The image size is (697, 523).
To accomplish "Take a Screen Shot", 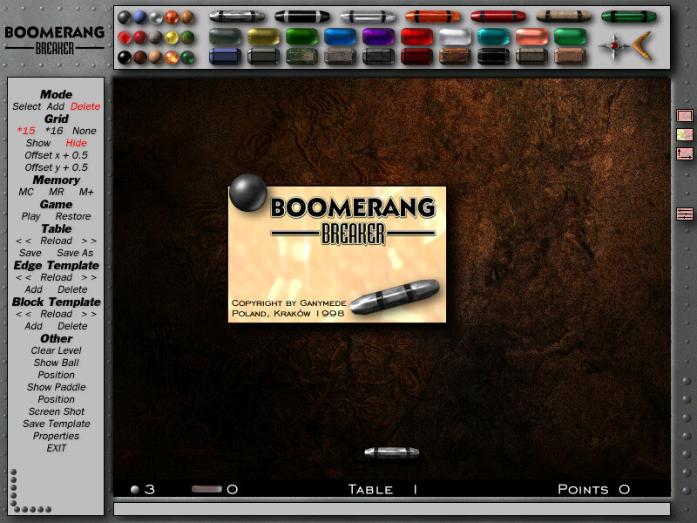I will click(56, 411).
